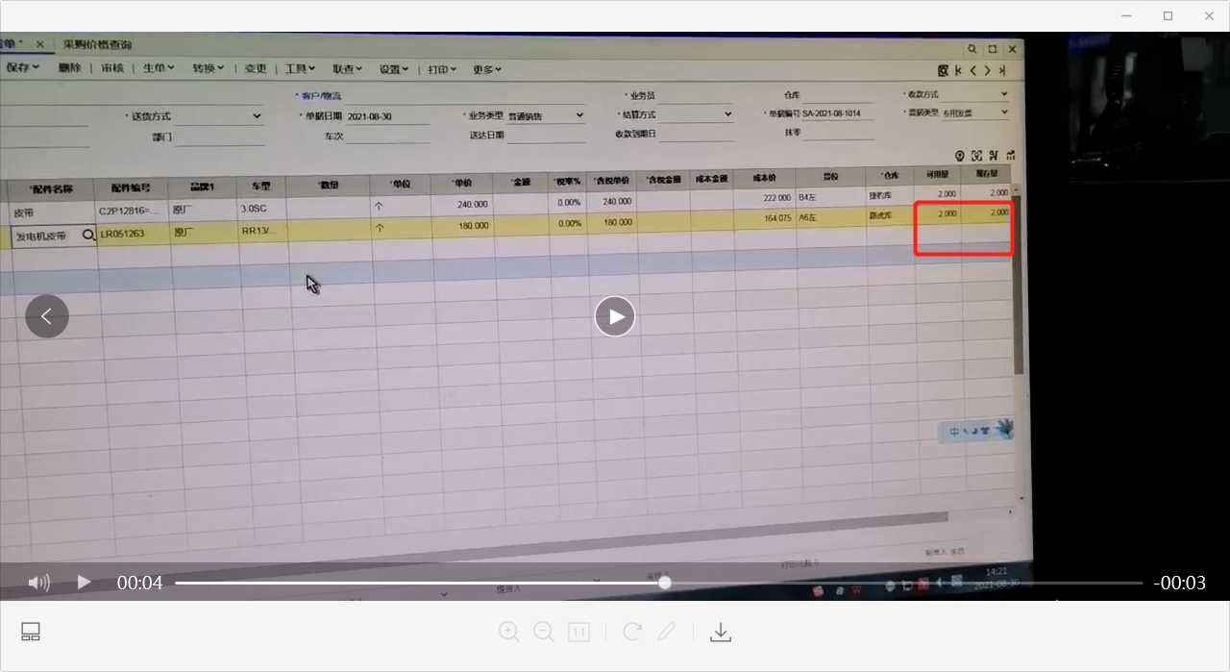Open the 联查 menu

[x=347, y=69]
